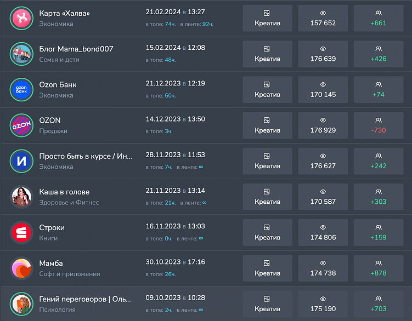Click the Карта «Халва» channel avatar
Viewport: 412px width, 321px height.
click(x=22, y=18)
